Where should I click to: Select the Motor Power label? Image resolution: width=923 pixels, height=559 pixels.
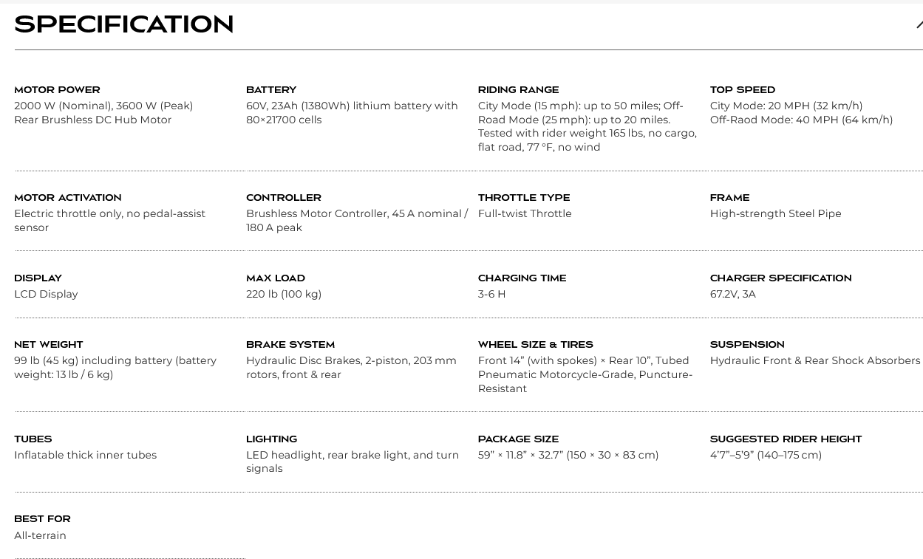coord(57,90)
